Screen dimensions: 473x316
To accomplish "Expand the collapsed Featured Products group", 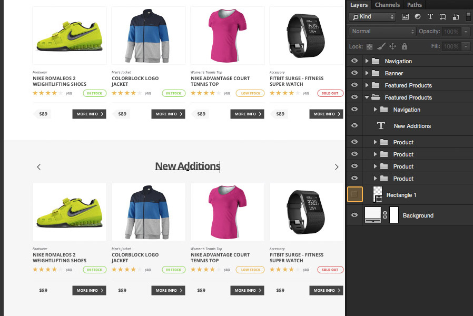I will 367,85.
